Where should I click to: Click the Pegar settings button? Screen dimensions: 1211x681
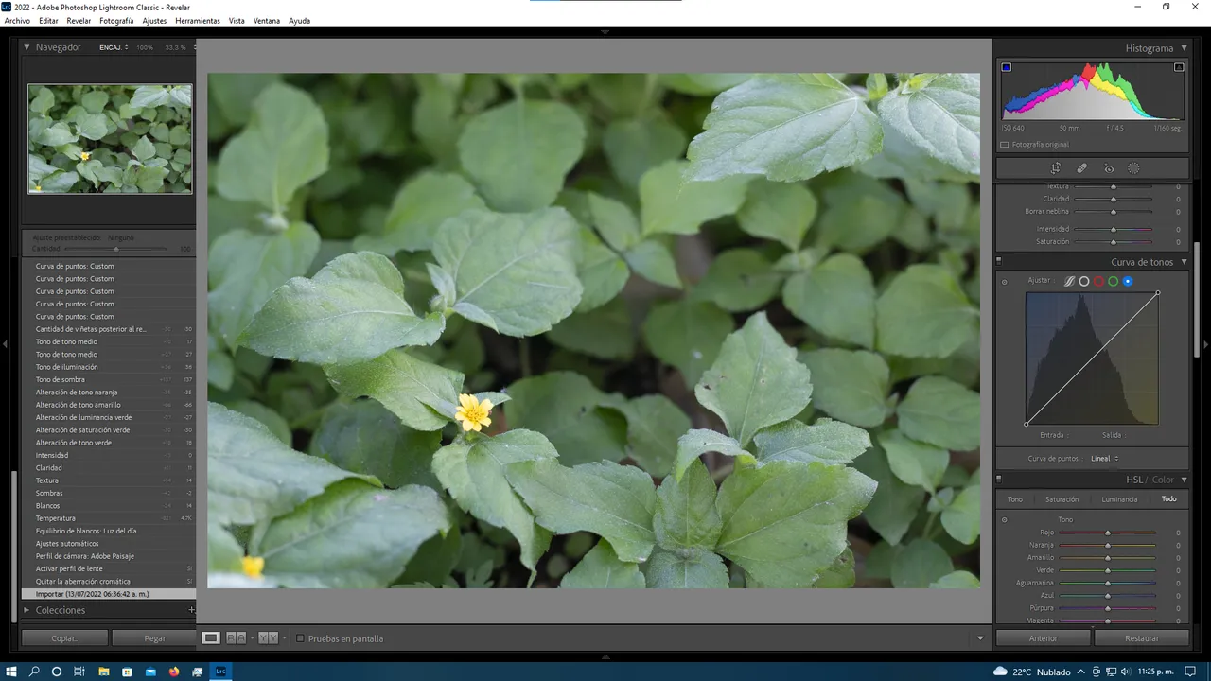(x=154, y=638)
